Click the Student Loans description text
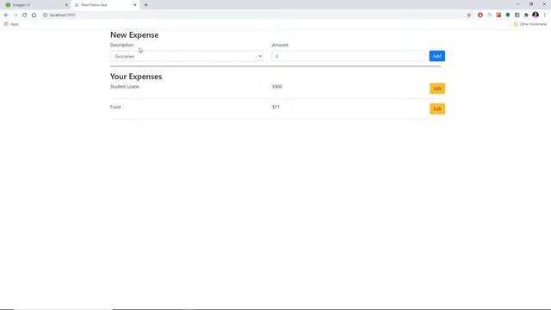 click(124, 87)
